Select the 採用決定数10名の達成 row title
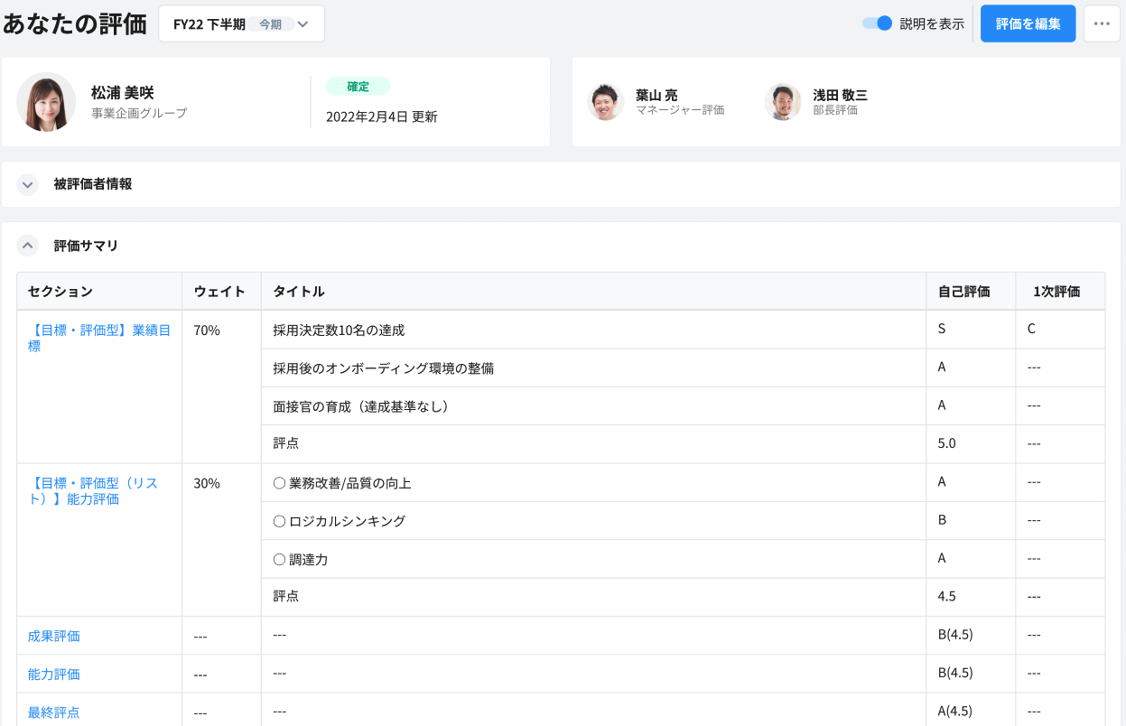The height and width of the screenshot is (726, 1126). click(339, 330)
